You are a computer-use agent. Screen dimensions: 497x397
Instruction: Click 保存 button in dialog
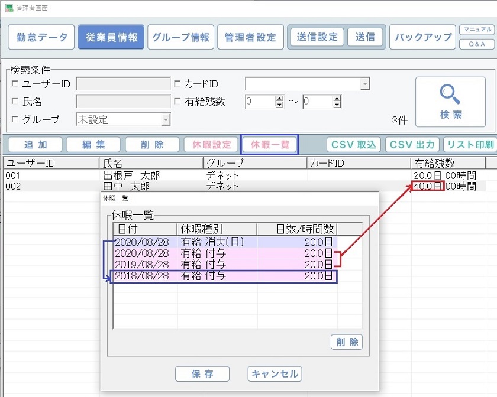click(x=202, y=374)
